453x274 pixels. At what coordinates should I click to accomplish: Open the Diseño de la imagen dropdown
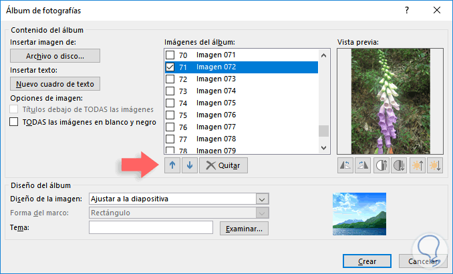pyautogui.click(x=262, y=199)
